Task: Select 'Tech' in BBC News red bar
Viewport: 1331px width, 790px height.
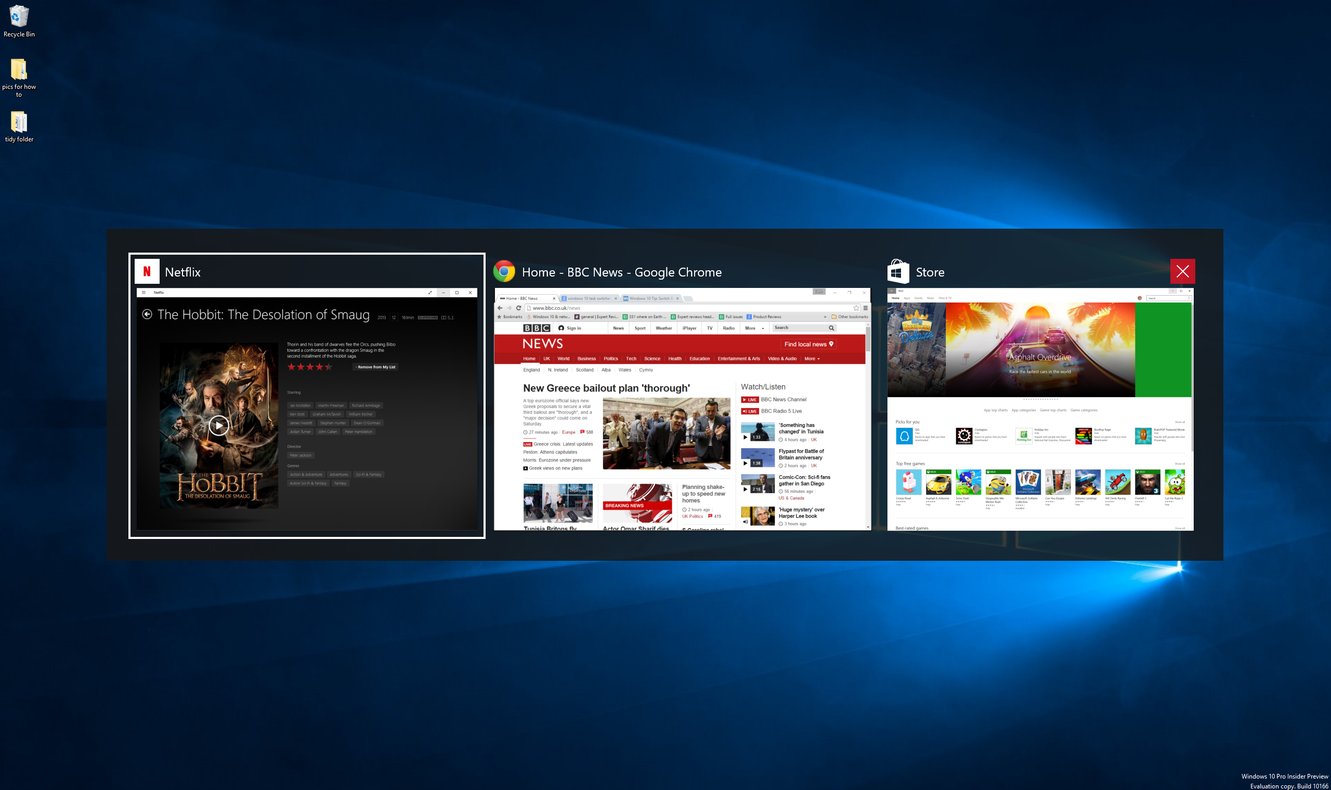Action: [631, 359]
